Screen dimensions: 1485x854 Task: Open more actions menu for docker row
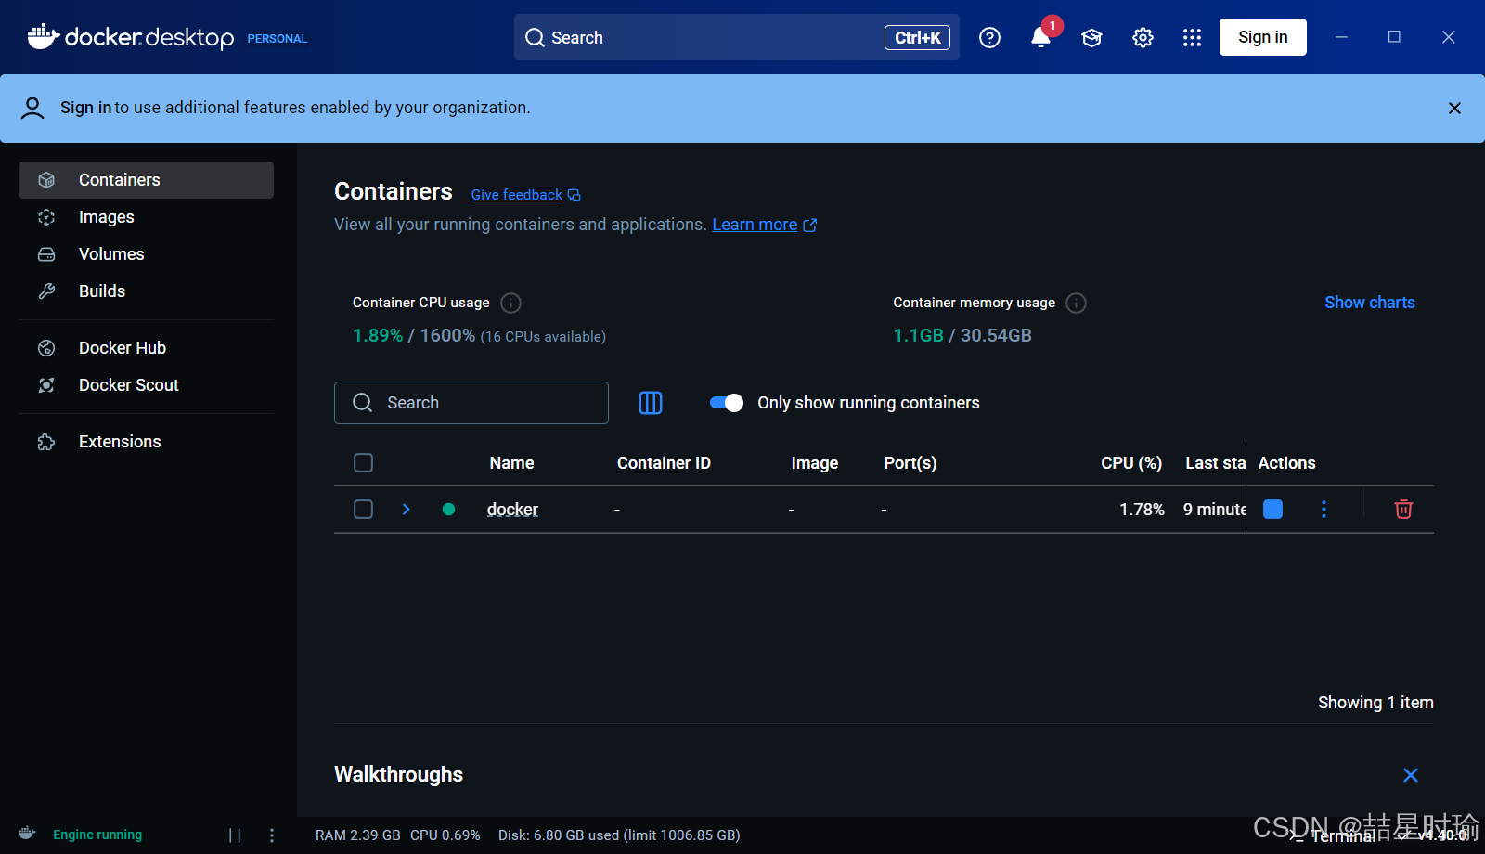pos(1324,509)
